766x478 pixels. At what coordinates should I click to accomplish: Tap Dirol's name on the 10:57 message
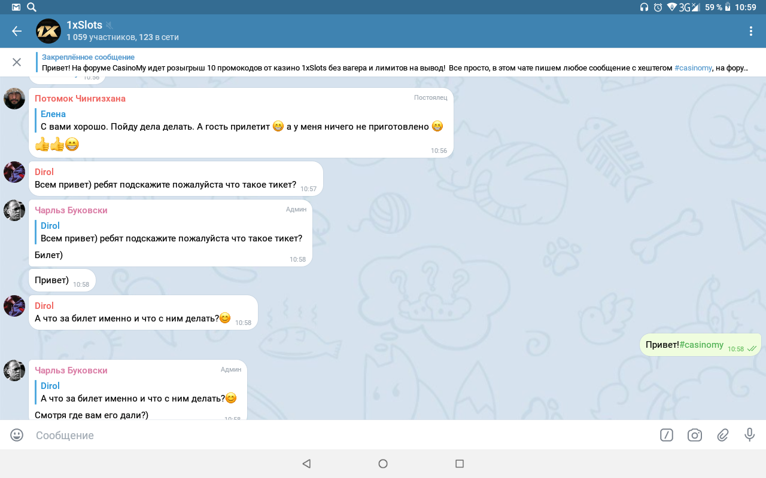point(44,172)
